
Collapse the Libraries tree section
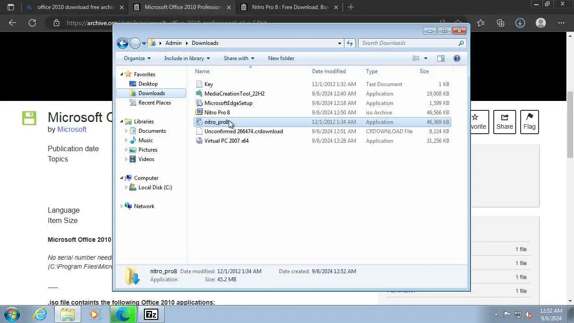pos(122,122)
